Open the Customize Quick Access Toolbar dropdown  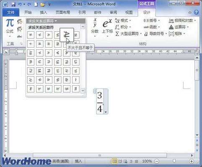tap(49, 5)
